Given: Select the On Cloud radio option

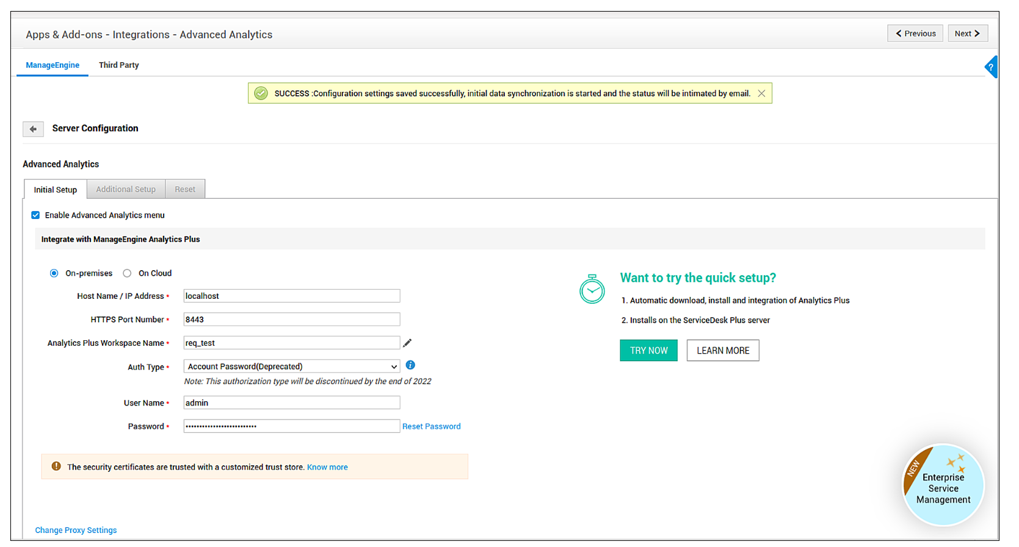Looking at the screenshot, I should [127, 273].
